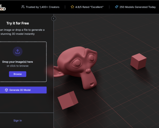Click the people icon beside Trusted by Creators
This screenshot has height=128, width=159.
23,7
